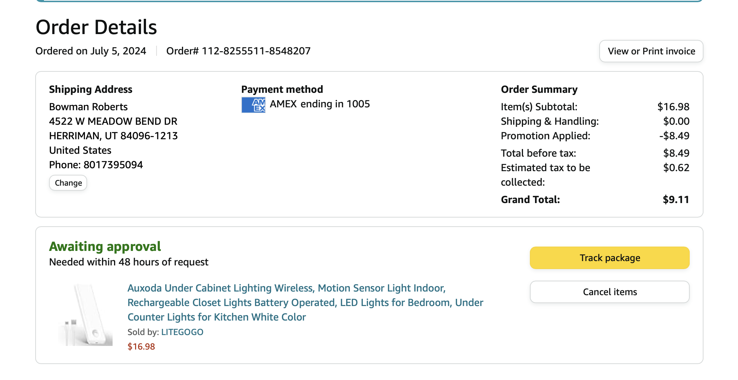Image resolution: width=738 pixels, height=380 pixels.
Task: Select the phone number 8017395094
Action: (113, 165)
